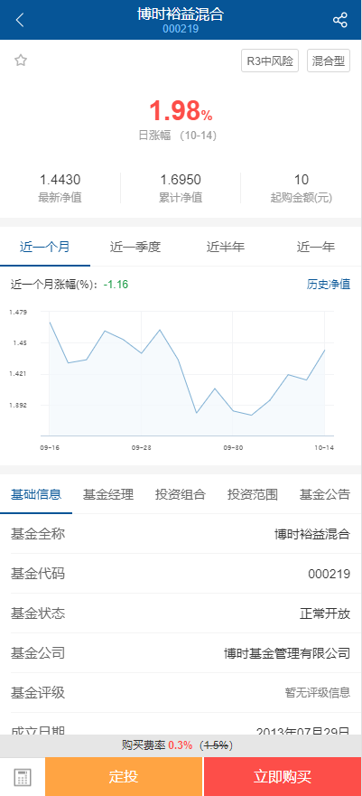
Task: Click the 10-14 end point on chart
Action: pos(324,350)
